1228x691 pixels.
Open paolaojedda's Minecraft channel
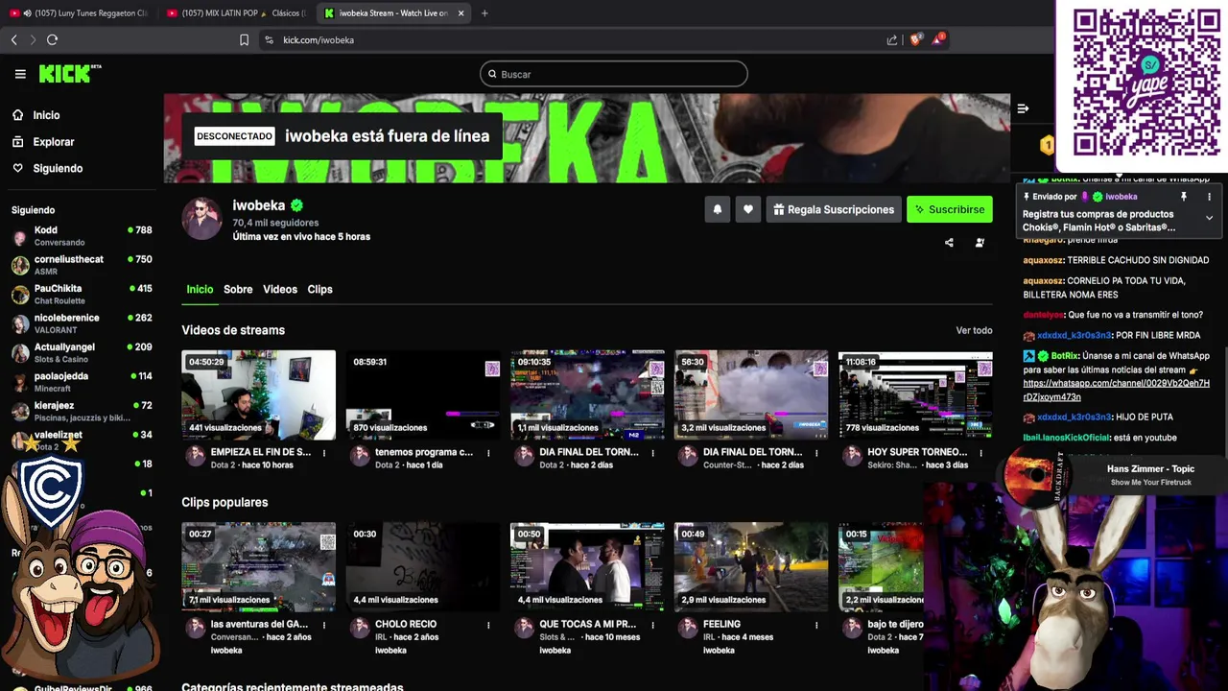[x=82, y=382]
